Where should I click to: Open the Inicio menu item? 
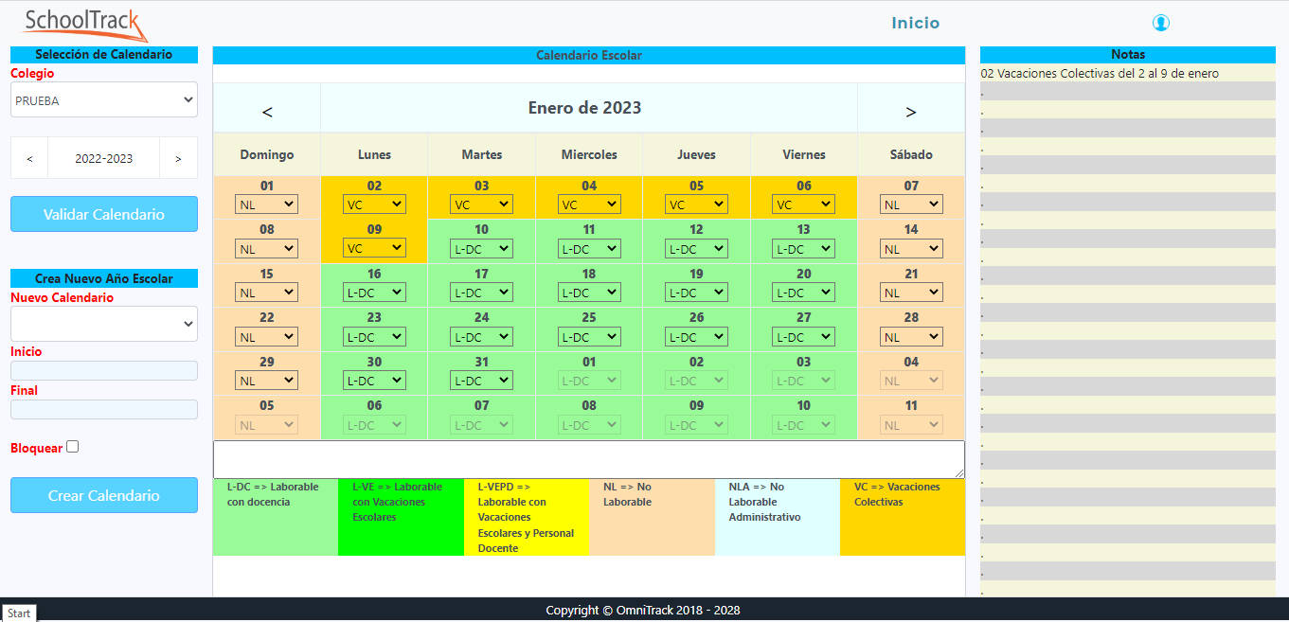(x=916, y=24)
